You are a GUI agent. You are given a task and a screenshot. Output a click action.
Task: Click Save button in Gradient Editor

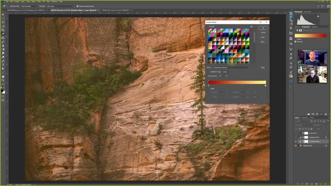pyautogui.click(x=263, y=42)
